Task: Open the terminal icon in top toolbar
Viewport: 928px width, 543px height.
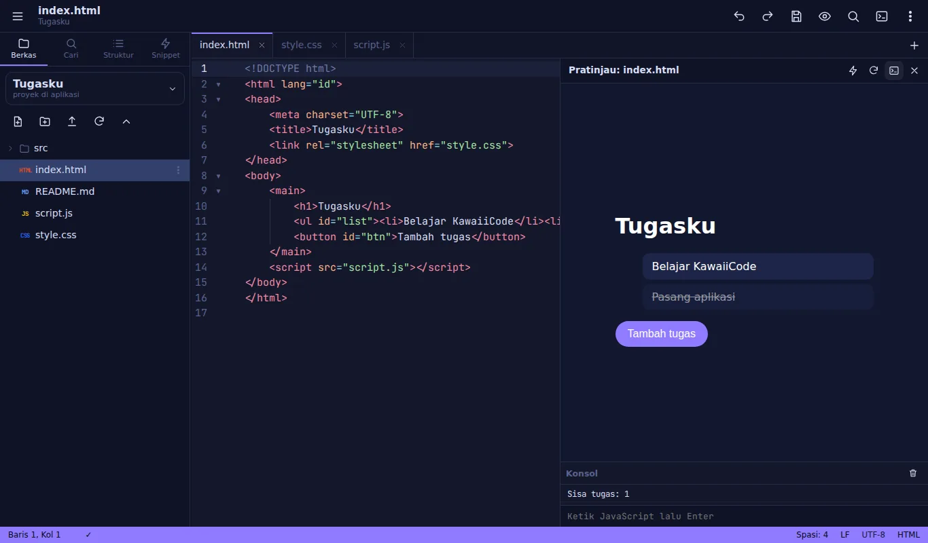Action: 882,16
